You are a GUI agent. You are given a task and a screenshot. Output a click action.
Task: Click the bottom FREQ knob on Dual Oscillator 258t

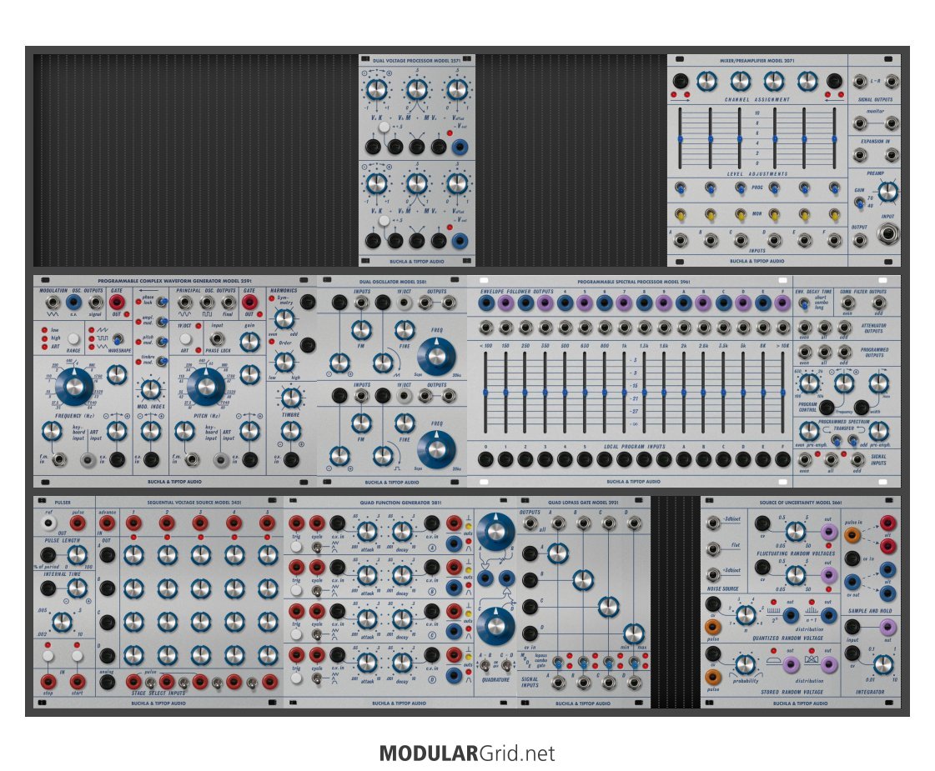click(x=436, y=448)
